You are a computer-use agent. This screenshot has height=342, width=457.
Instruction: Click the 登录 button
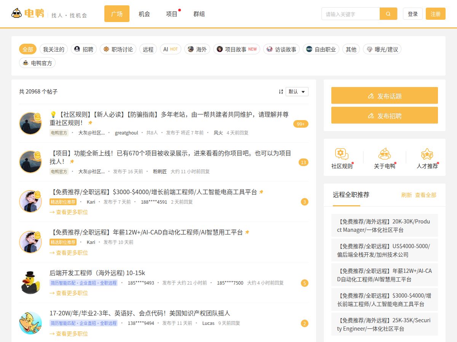(x=413, y=14)
